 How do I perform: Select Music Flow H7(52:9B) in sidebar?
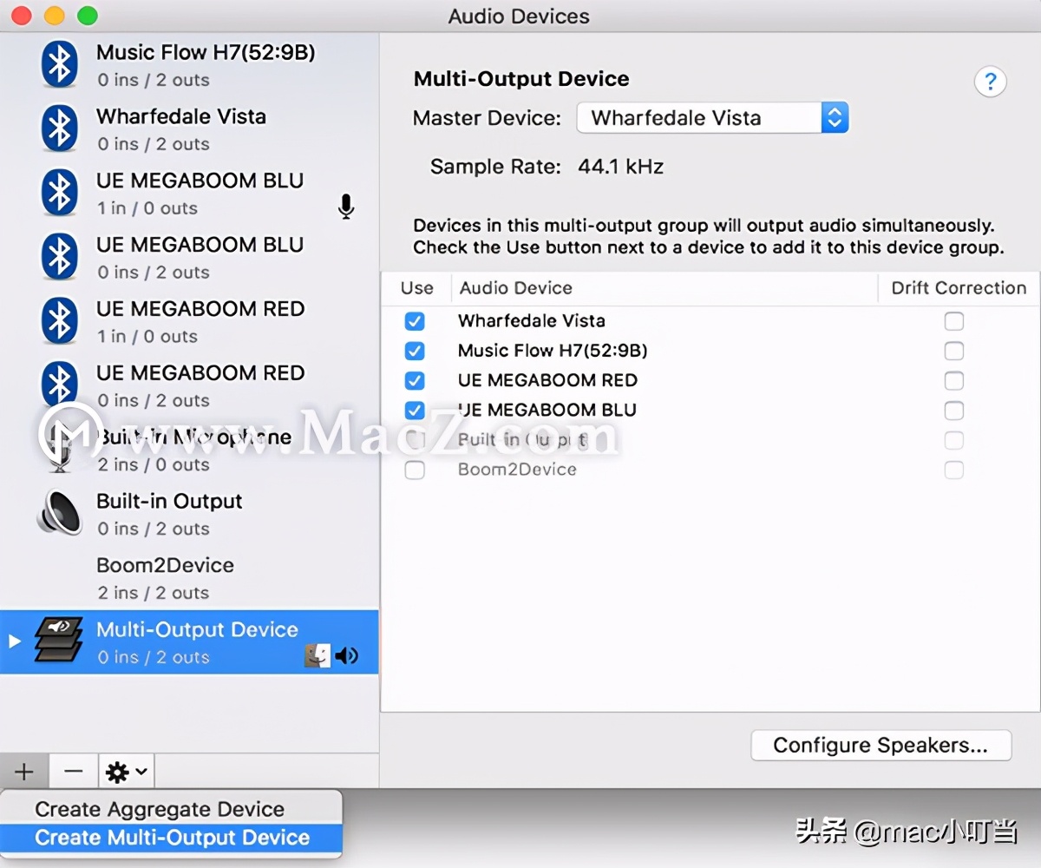[189, 64]
